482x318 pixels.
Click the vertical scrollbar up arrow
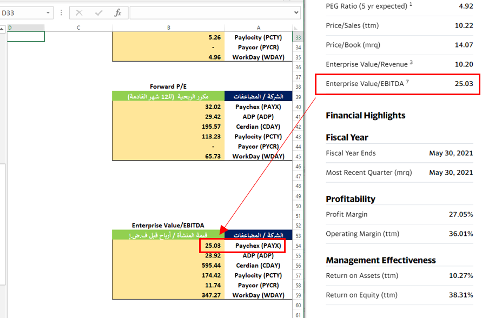click(2, 29)
